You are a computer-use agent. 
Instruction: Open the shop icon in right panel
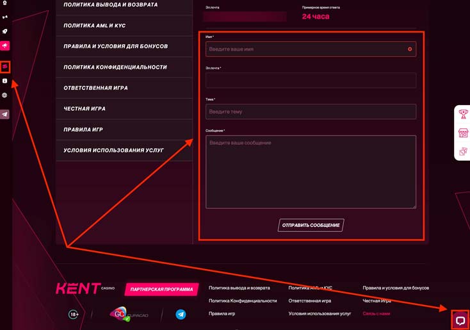click(x=463, y=133)
